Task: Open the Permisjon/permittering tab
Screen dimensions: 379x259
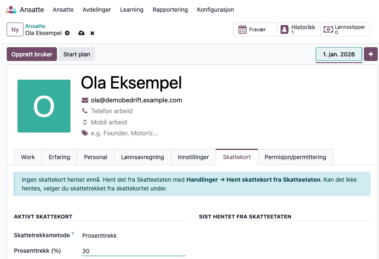Action: coord(295,157)
